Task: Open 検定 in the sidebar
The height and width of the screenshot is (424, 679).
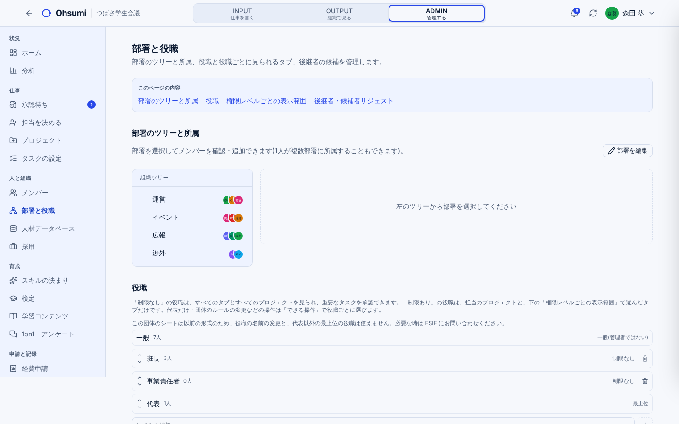Action: pos(52,298)
